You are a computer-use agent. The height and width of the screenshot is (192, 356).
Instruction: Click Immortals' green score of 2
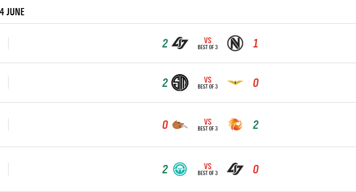[165, 170]
